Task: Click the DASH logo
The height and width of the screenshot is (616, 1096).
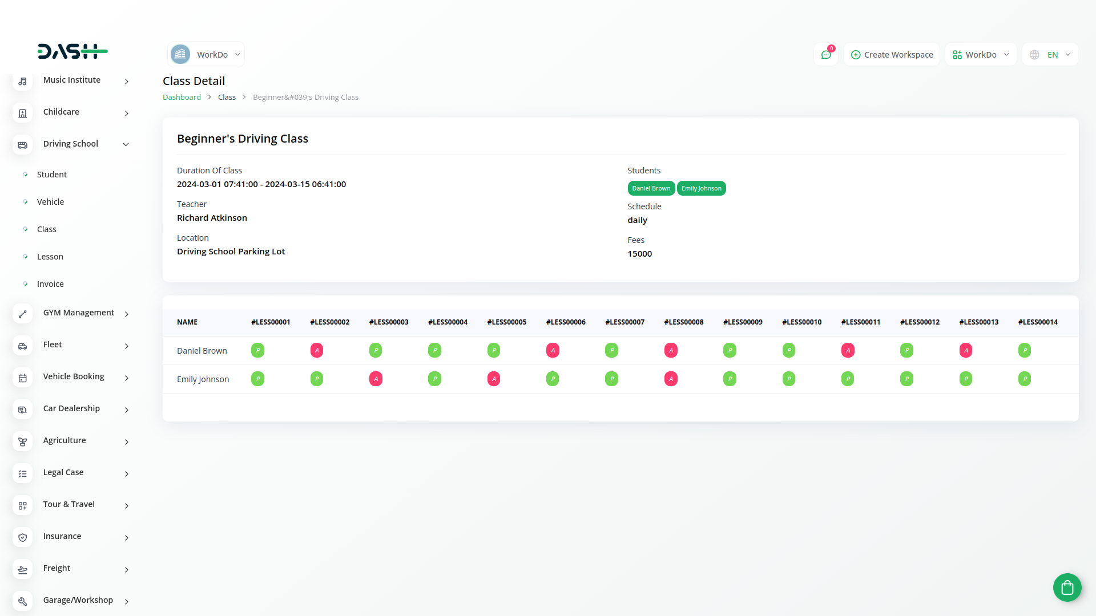Action: pyautogui.click(x=72, y=51)
